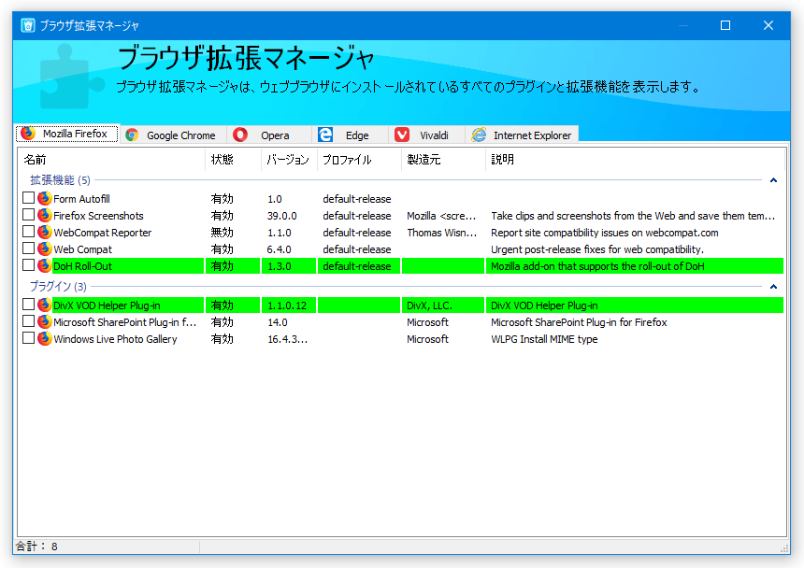This screenshot has width=804, height=568.
Task: Click the Thomas Wisn… manufacturer cell
Action: pos(441,233)
